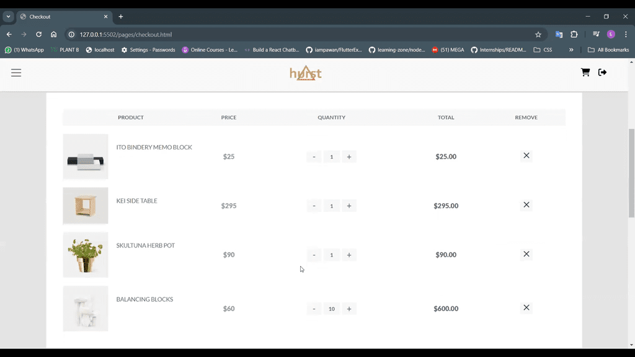Click the Hurst logo
Image resolution: width=635 pixels, height=357 pixels.
pyautogui.click(x=305, y=73)
